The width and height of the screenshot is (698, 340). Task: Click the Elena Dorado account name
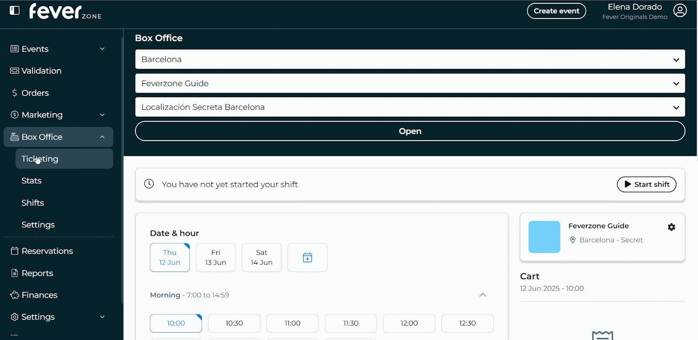click(635, 7)
